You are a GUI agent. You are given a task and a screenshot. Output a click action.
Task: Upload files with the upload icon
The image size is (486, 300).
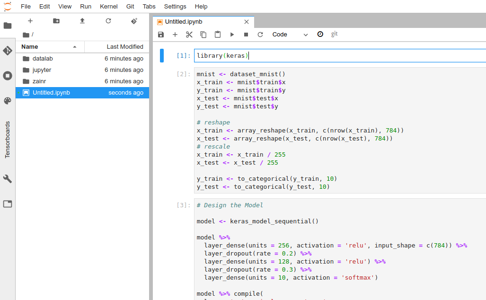(82, 21)
